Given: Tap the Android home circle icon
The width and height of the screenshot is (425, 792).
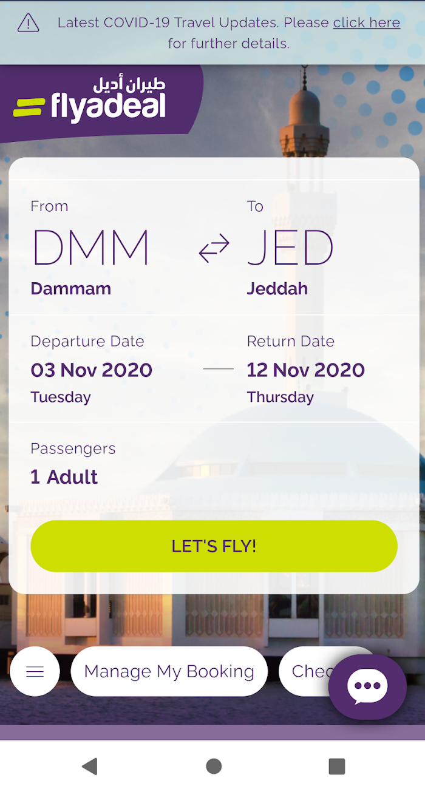Looking at the screenshot, I should [214, 766].
